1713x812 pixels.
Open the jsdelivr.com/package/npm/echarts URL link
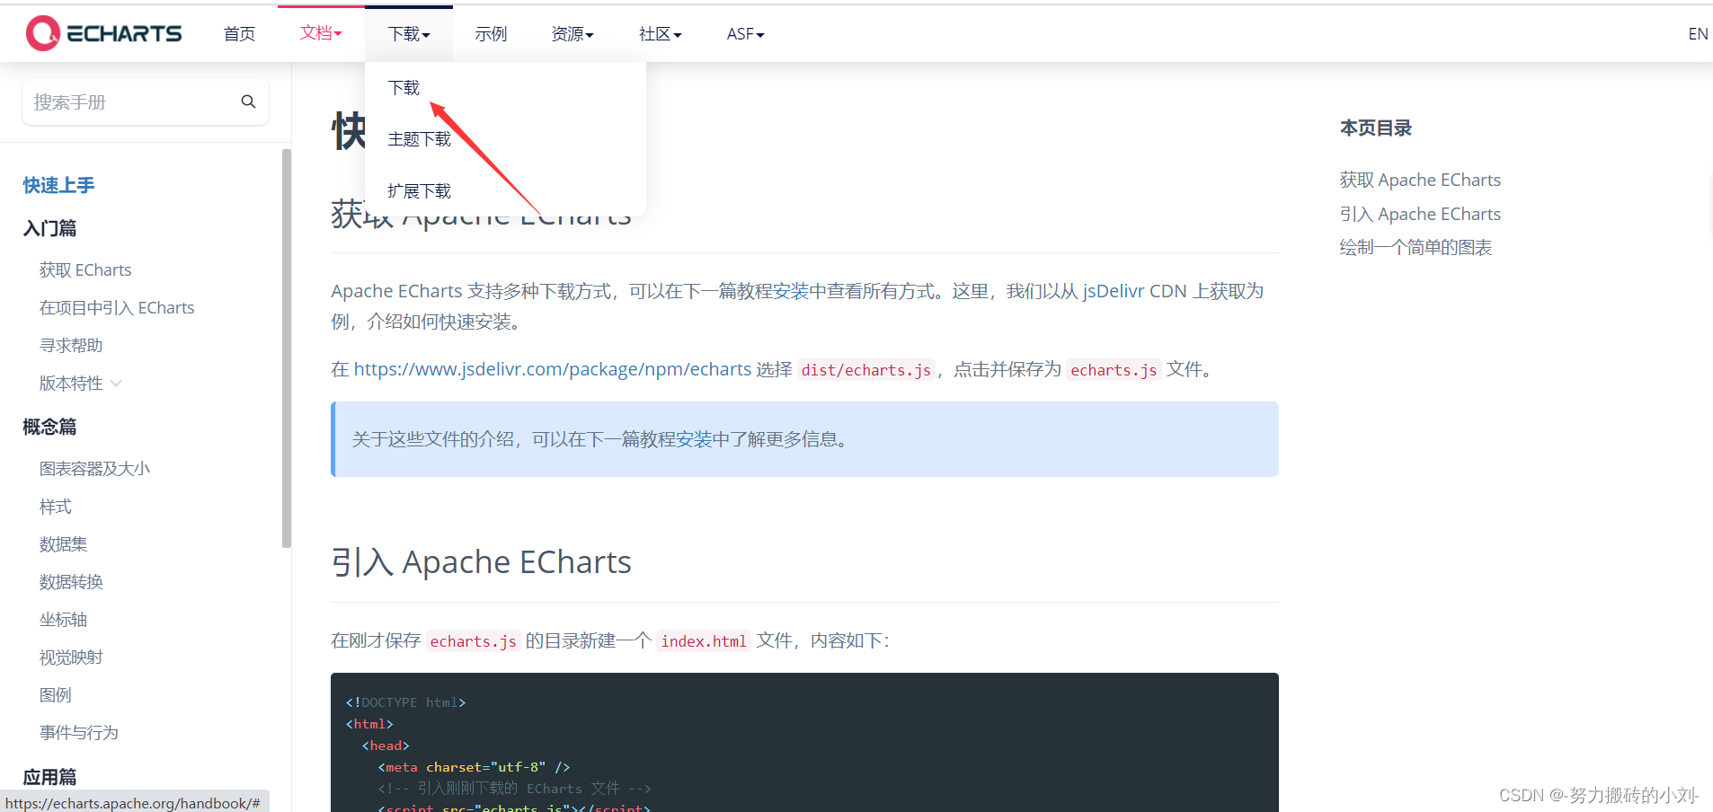553,369
